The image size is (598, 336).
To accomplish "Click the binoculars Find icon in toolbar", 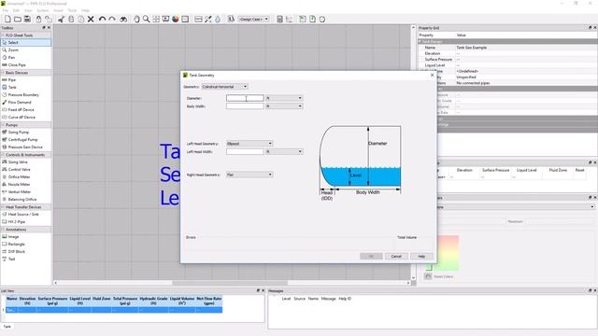I will click(x=123, y=19).
